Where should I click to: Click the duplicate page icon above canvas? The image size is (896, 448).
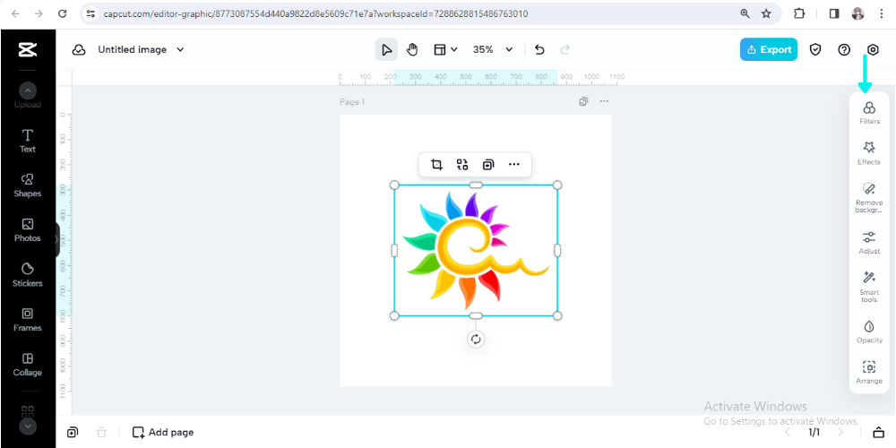583,102
